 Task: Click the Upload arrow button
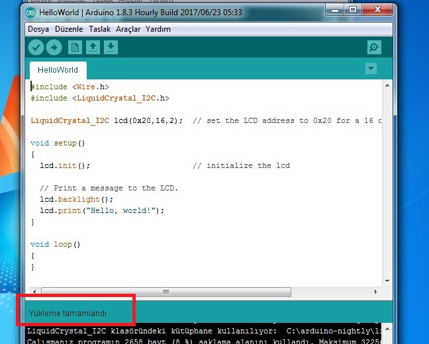pyautogui.click(x=54, y=48)
